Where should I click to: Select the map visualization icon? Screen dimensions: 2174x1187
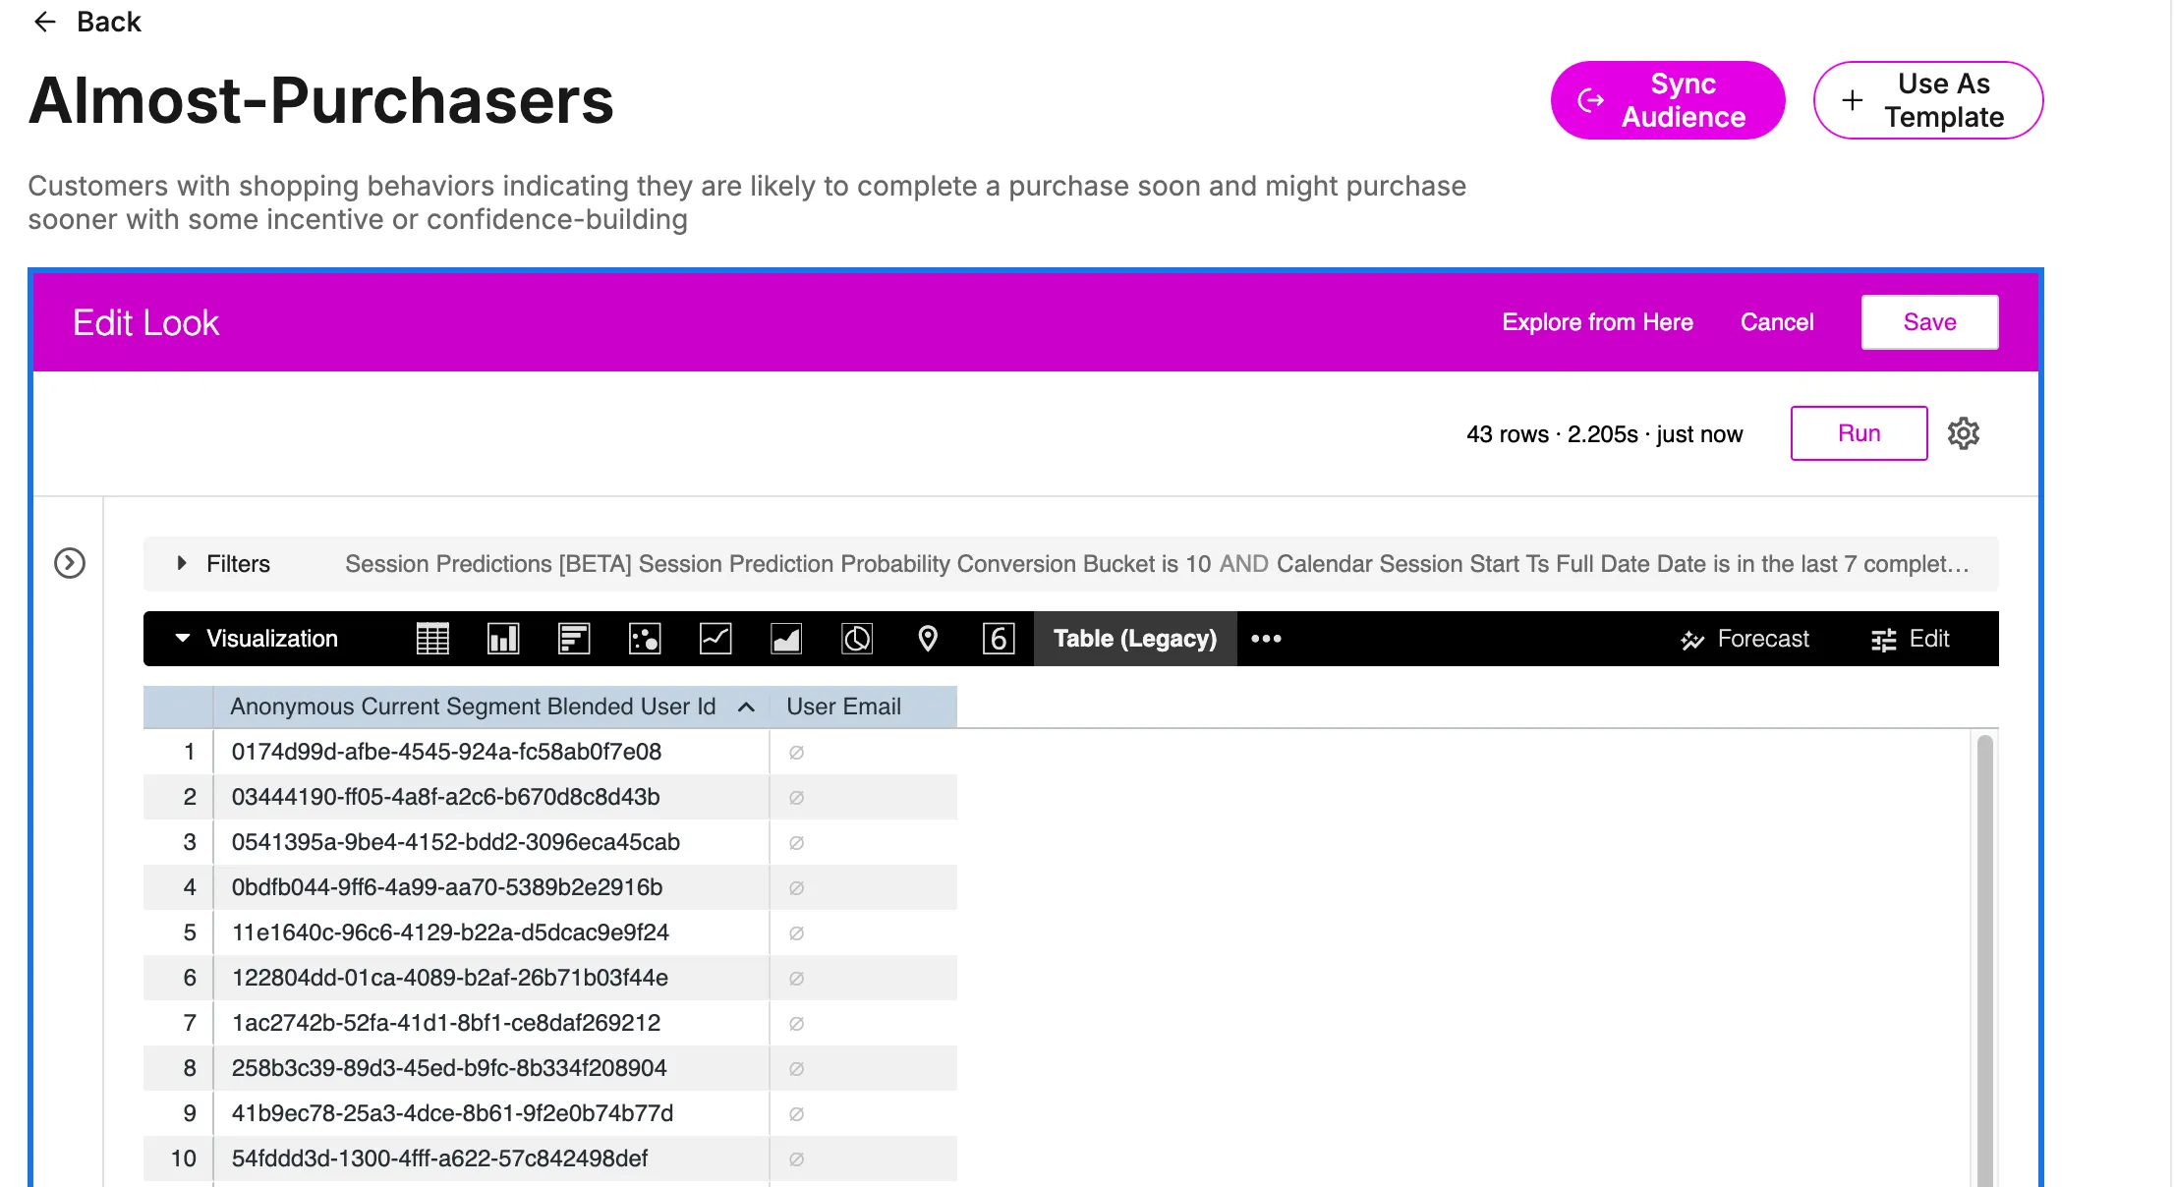(928, 639)
